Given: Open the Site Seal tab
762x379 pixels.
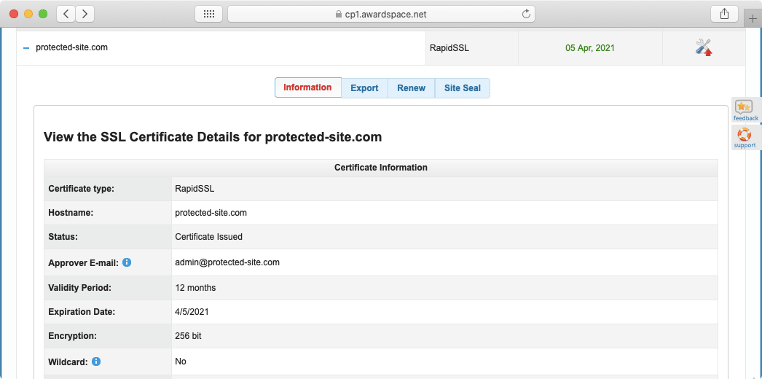Looking at the screenshot, I should [463, 88].
